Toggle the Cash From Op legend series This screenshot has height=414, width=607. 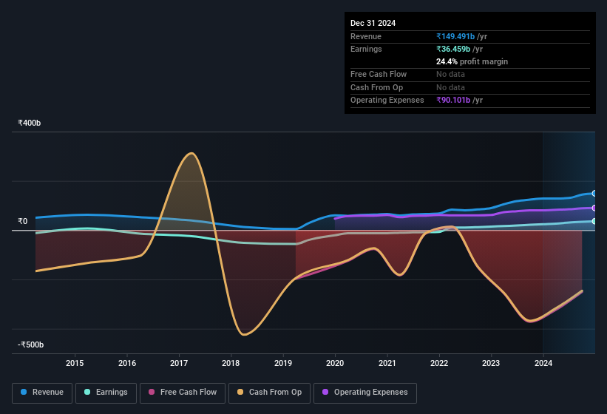coord(269,393)
